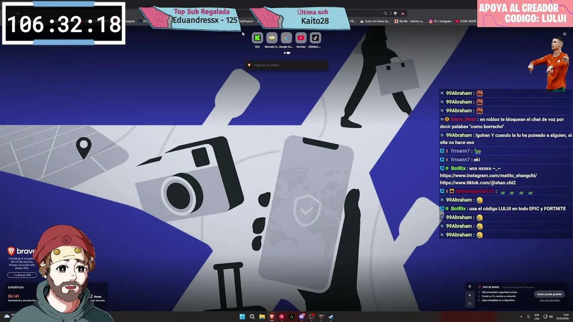Image resolution: width=573 pixels, height=322 pixels.
Task: Click the tiktok.com/@shan.chi2 chat link
Action: 478,183
